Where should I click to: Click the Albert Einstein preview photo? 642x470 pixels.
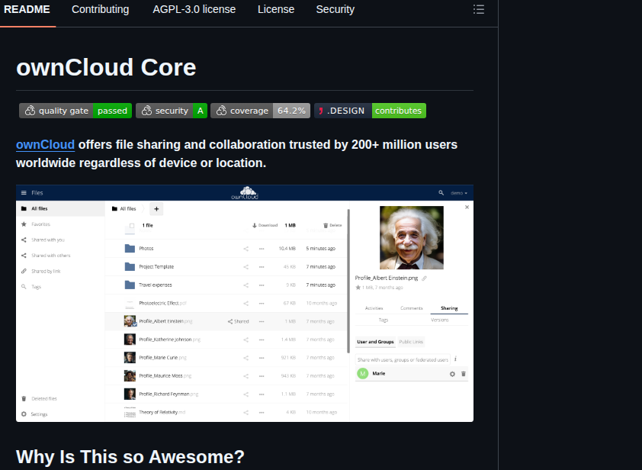412,237
